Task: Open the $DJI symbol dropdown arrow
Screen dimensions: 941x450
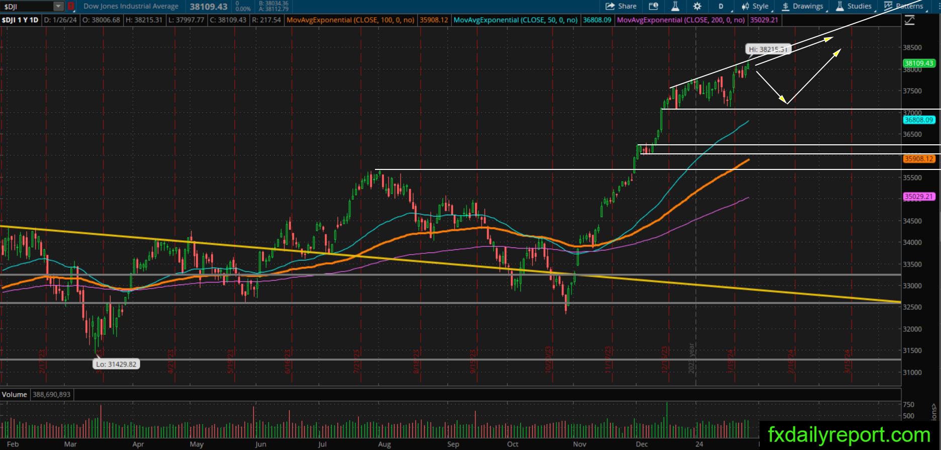Action: click(59, 7)
